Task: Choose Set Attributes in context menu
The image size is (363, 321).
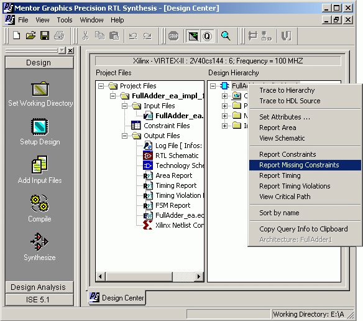Action: (305, 117)
